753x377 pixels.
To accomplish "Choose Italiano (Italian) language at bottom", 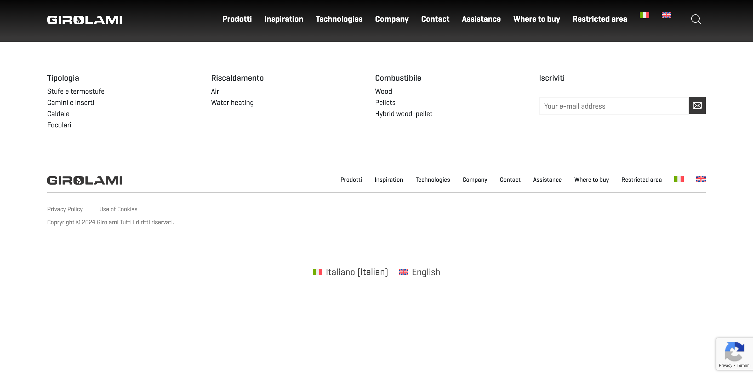I will coord(350,272).
